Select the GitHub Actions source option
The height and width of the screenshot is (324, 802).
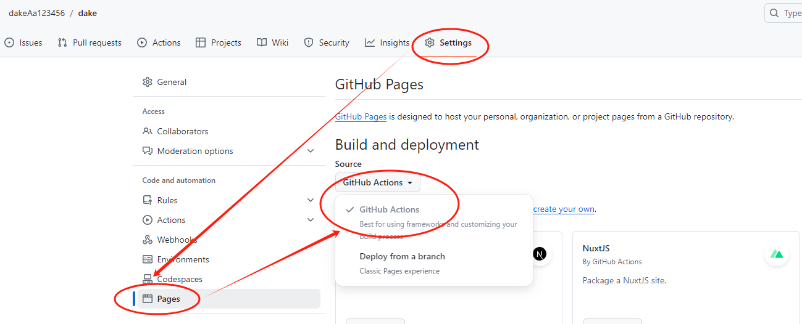click(389, 210)
